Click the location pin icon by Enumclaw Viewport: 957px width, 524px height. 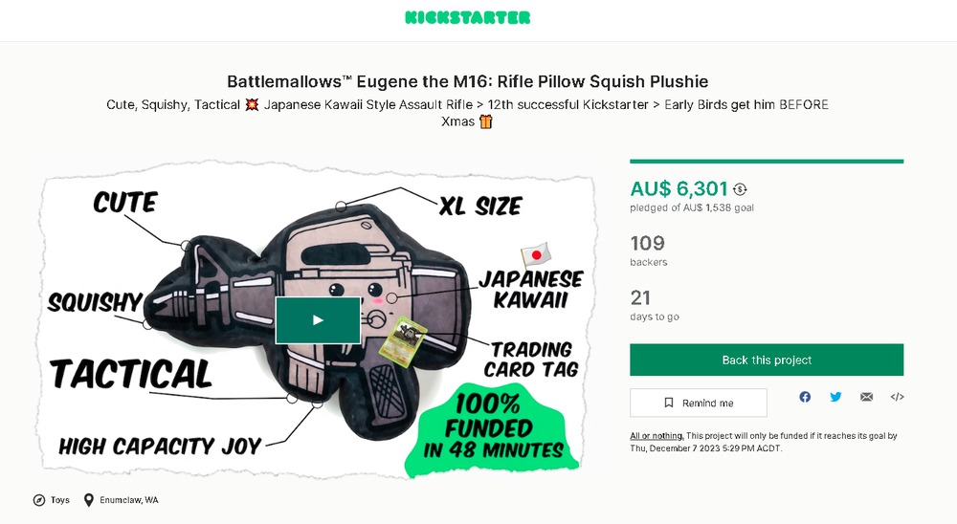[x=88, y=500]
